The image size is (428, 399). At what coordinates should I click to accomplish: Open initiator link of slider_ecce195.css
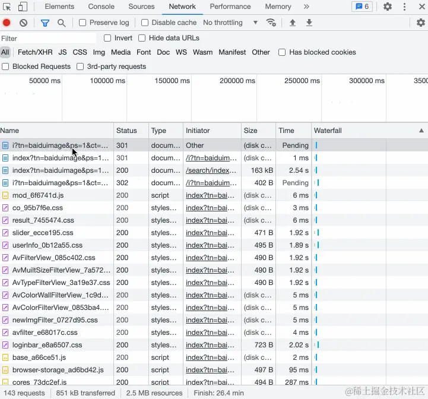tap(210, 233)
